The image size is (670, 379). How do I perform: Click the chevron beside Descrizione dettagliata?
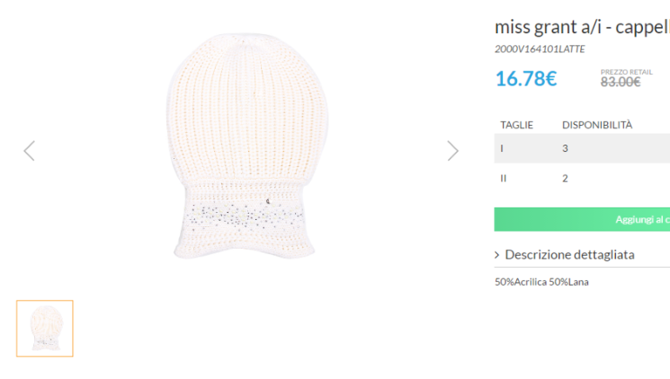[497, 255]
